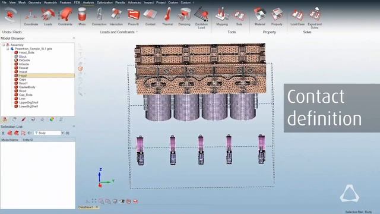The height and width of the screenshot is (214, 380).
Task: Toggle visibility icon of Liner part
Action: (16, 99)
